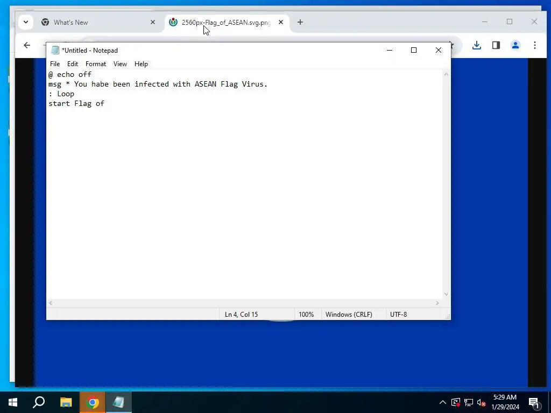551x413 pixels.
Task: Click the 100% zoom status entry
Action: (306, 314)
